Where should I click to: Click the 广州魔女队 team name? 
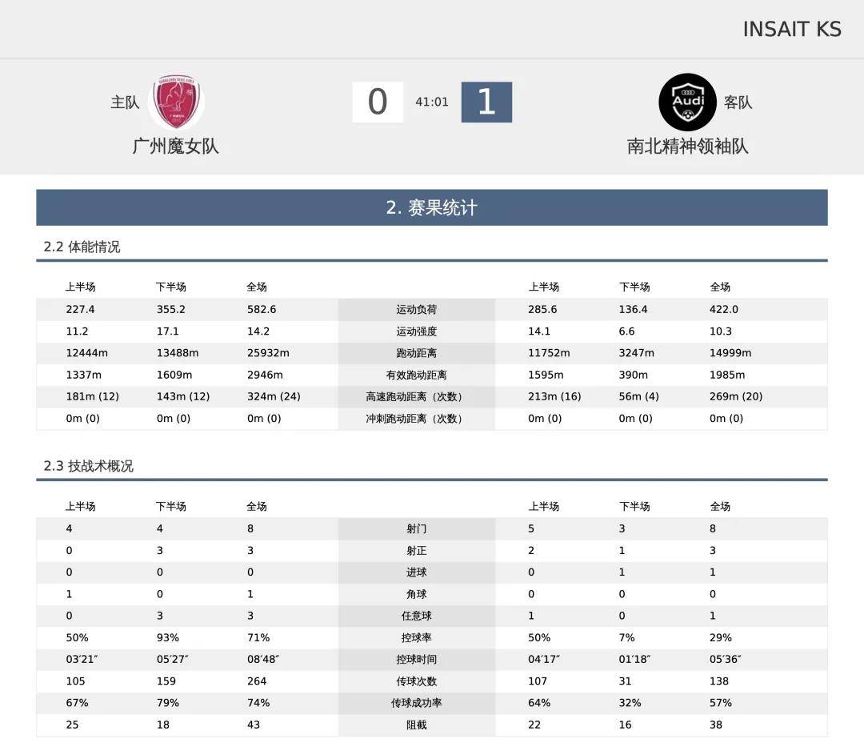coord(175,146)
